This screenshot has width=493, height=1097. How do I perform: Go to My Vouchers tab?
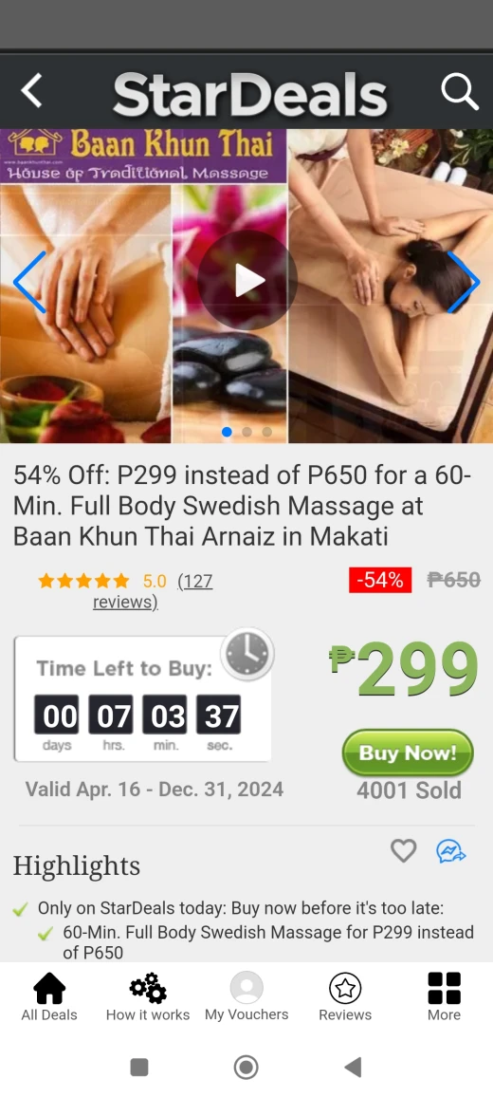(x=246, y=997)
